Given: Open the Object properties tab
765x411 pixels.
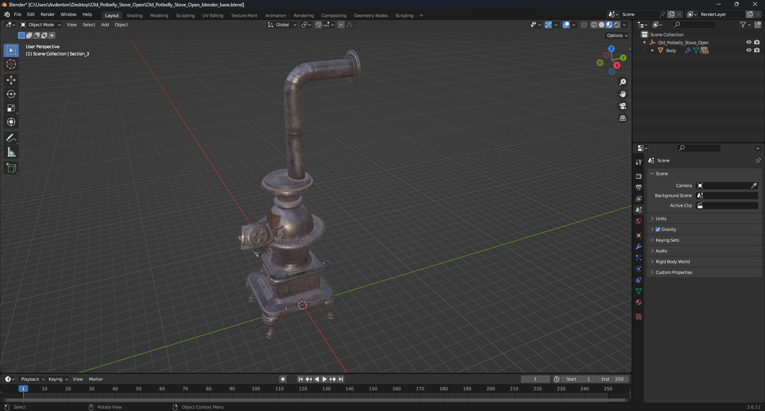Looking at the screenshot, I should pos(639,235).
